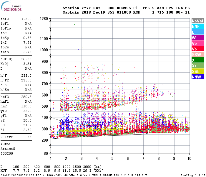206x177 pixels.
Task: Select the Vo- pink legend swatch
Action: point(198,43)
